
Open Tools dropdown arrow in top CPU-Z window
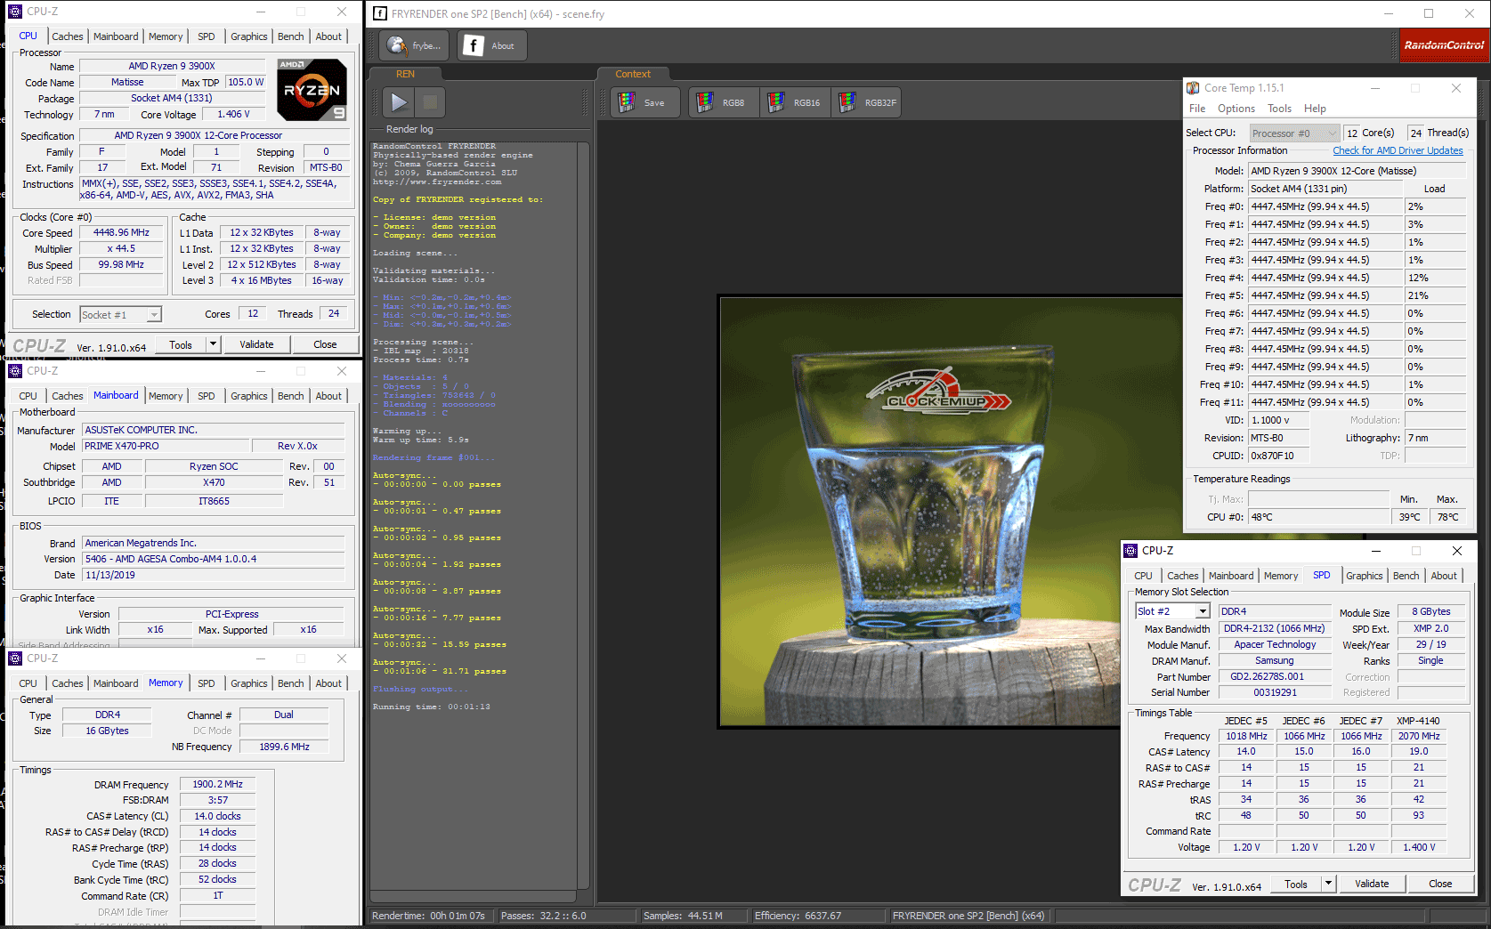click(x=213, y=344)
